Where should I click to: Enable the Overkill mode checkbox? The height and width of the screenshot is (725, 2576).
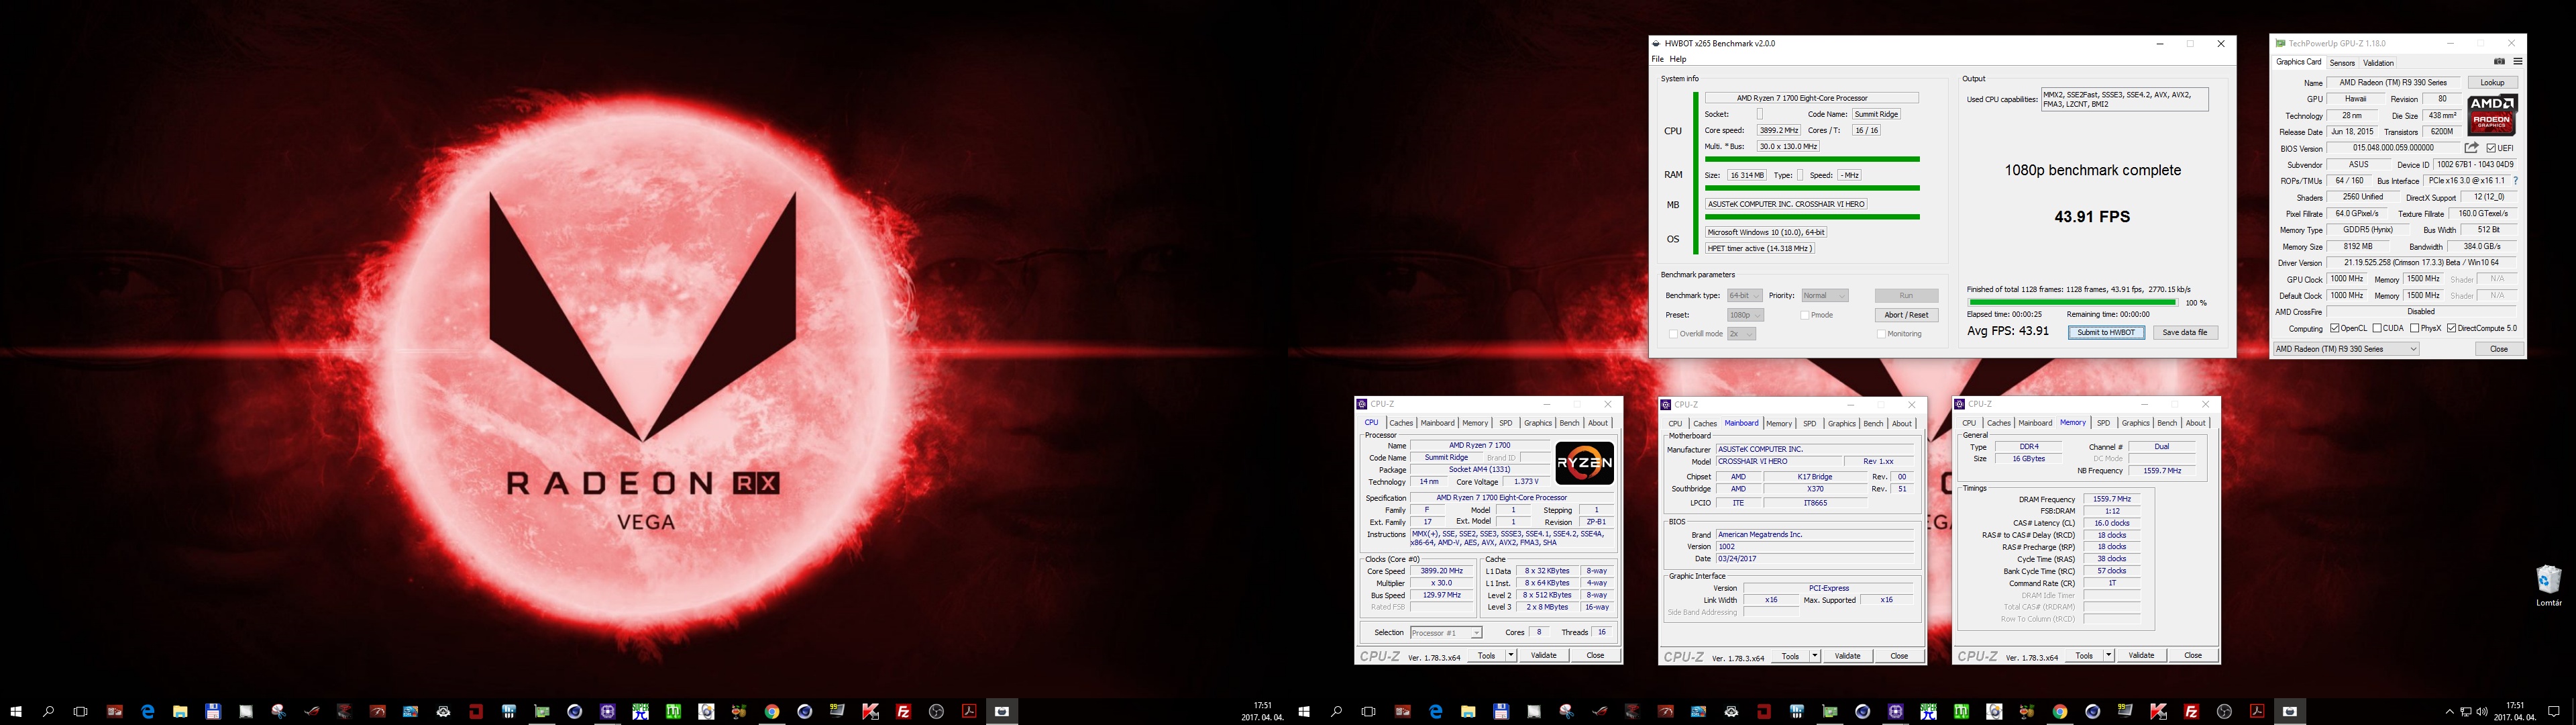click(x=1674, y=334)
